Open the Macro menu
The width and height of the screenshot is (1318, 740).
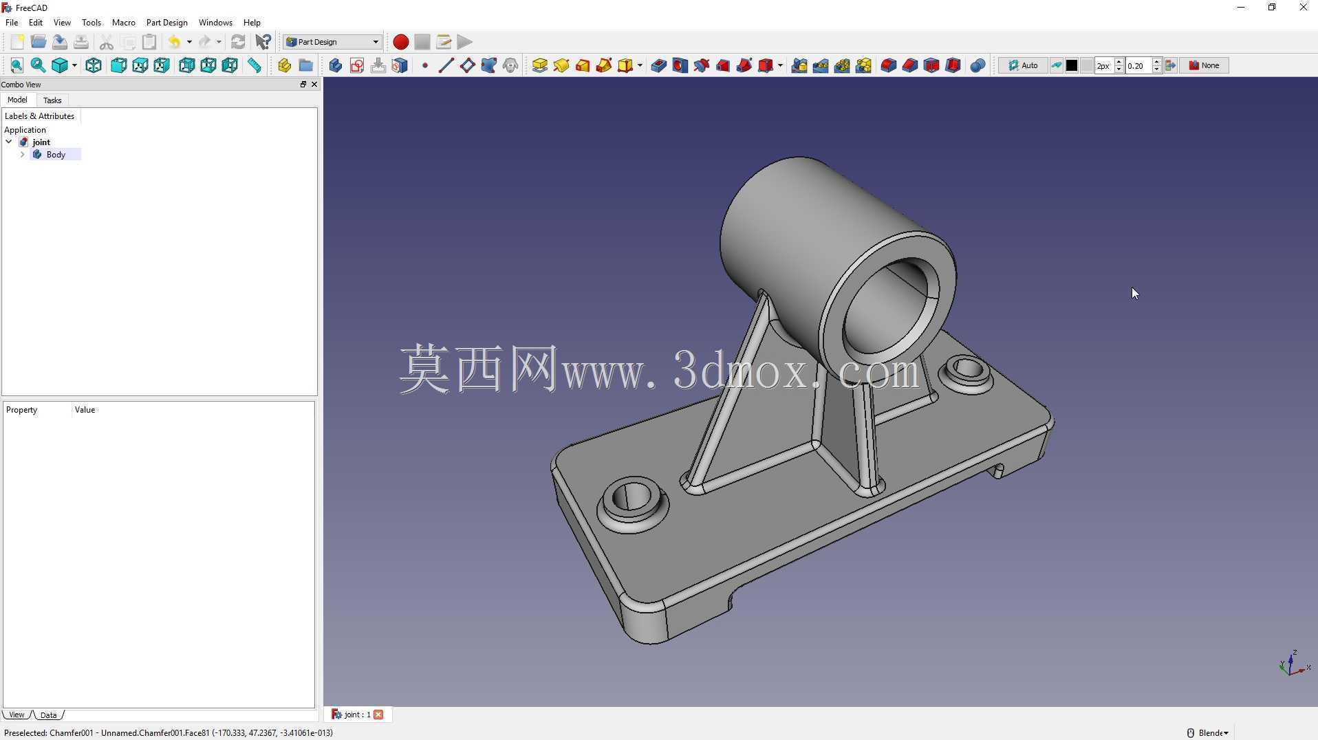(x=124, y=23)
